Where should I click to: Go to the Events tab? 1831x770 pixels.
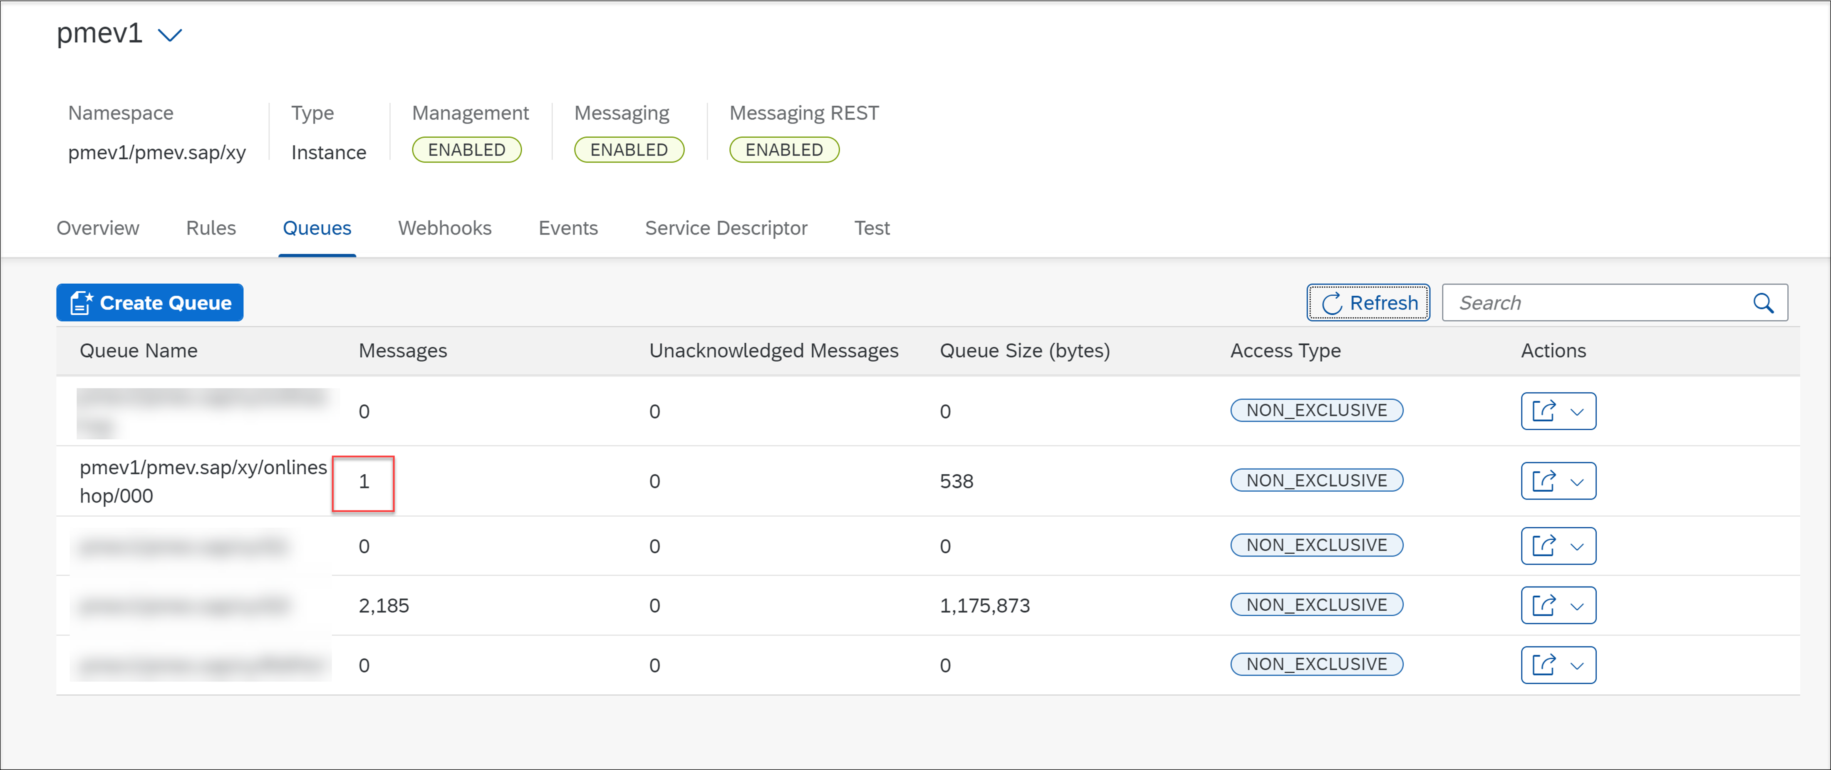click(x=569, y=228)
